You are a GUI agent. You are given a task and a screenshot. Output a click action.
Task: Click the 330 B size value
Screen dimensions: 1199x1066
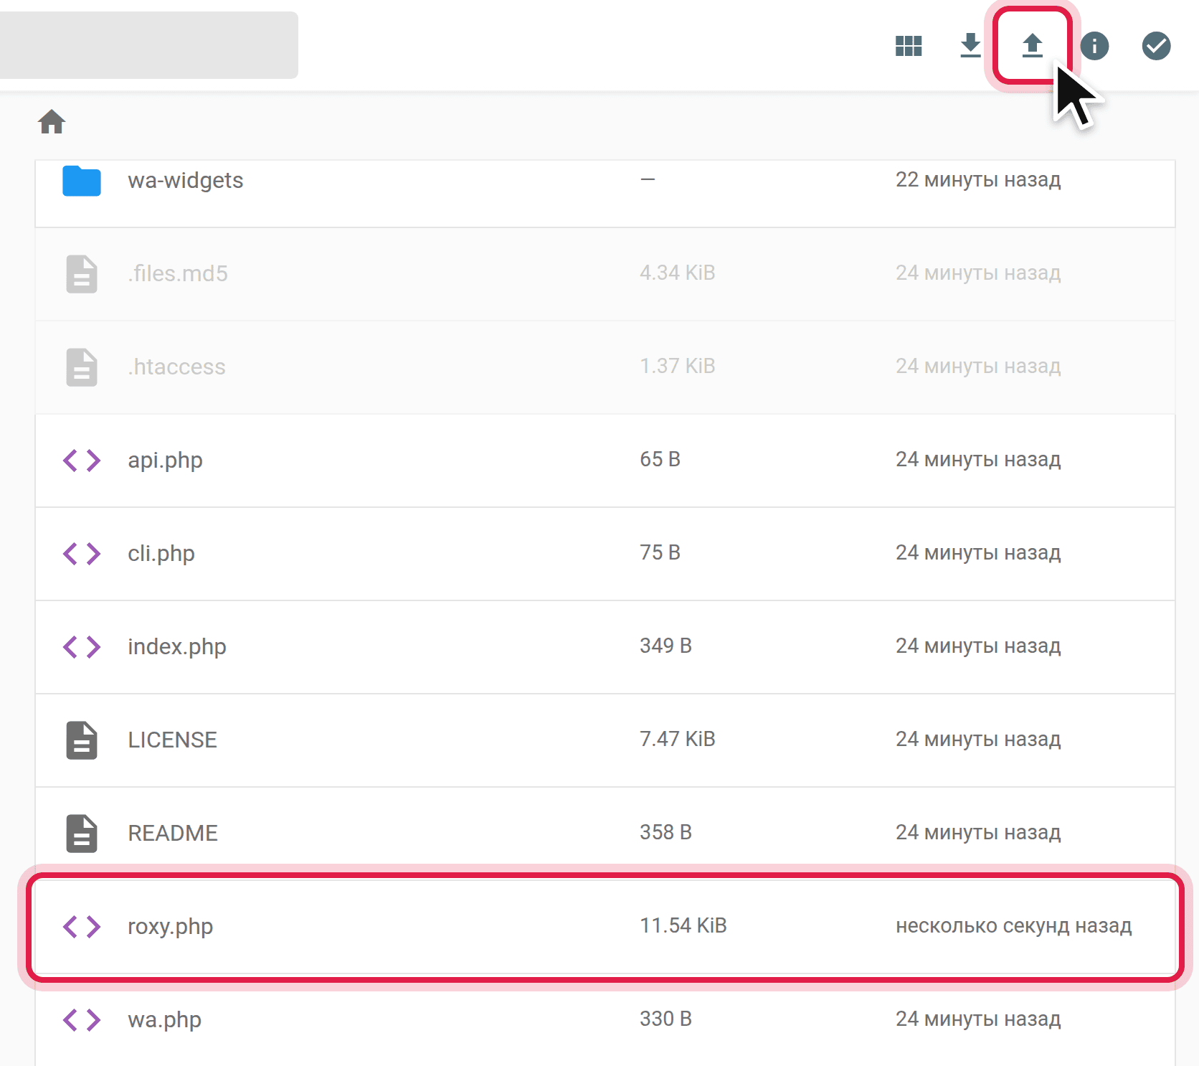665,1019
